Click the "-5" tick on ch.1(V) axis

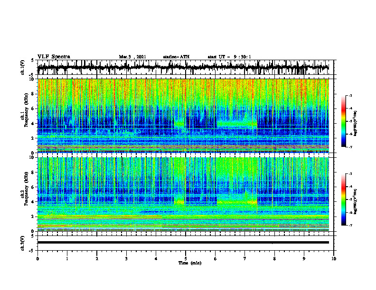[x=31, y=74]
